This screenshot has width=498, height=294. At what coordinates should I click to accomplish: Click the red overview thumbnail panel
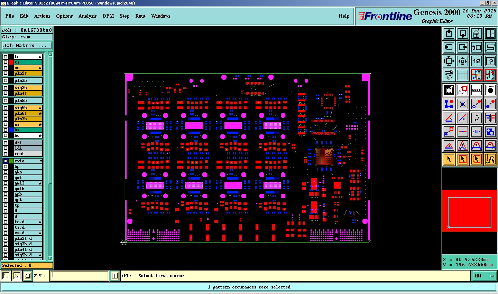[470, 211]
